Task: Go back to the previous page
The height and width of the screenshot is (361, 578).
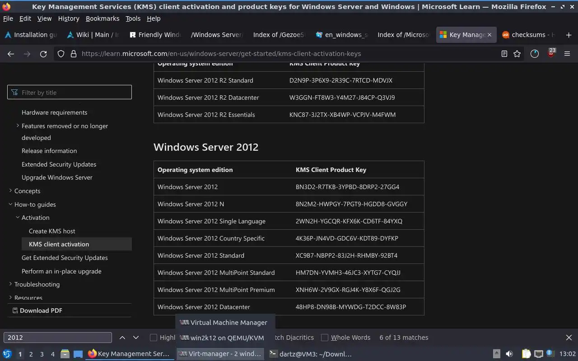Action: pos(11,54)
